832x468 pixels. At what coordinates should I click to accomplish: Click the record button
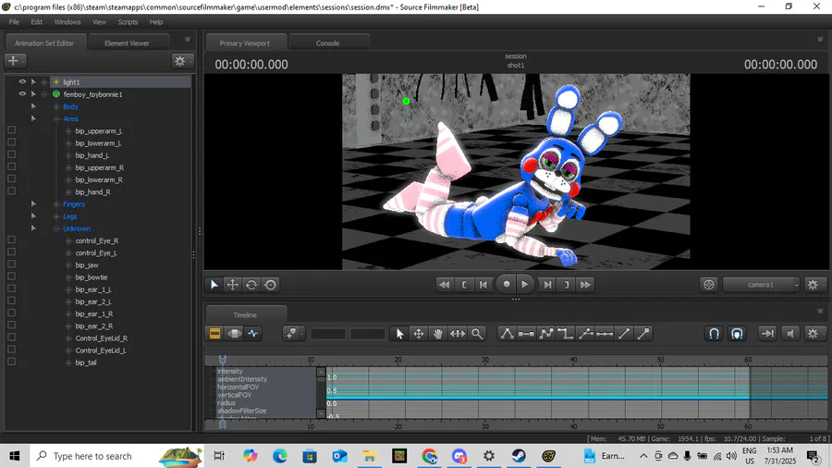507,285
